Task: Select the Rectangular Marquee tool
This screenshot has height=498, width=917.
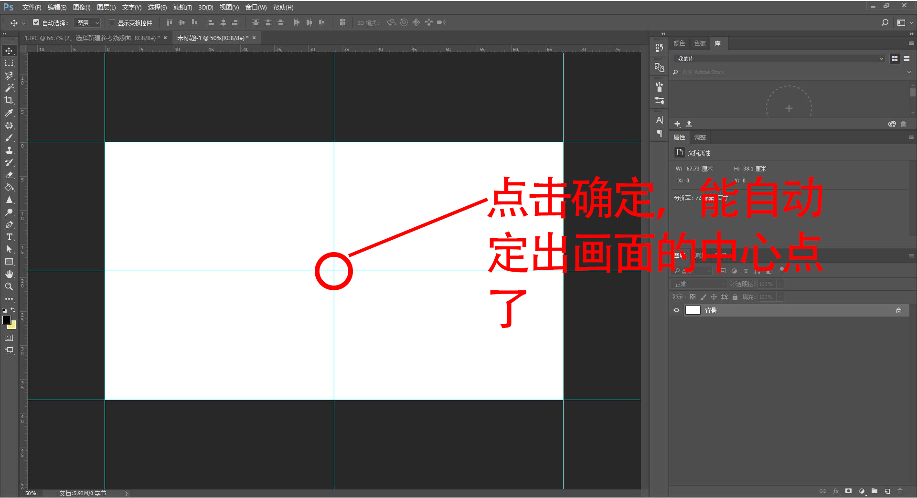Action: 9,63
